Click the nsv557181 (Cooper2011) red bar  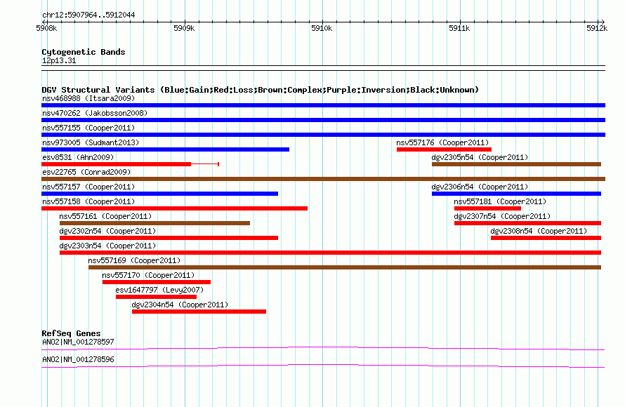[487, 208]
